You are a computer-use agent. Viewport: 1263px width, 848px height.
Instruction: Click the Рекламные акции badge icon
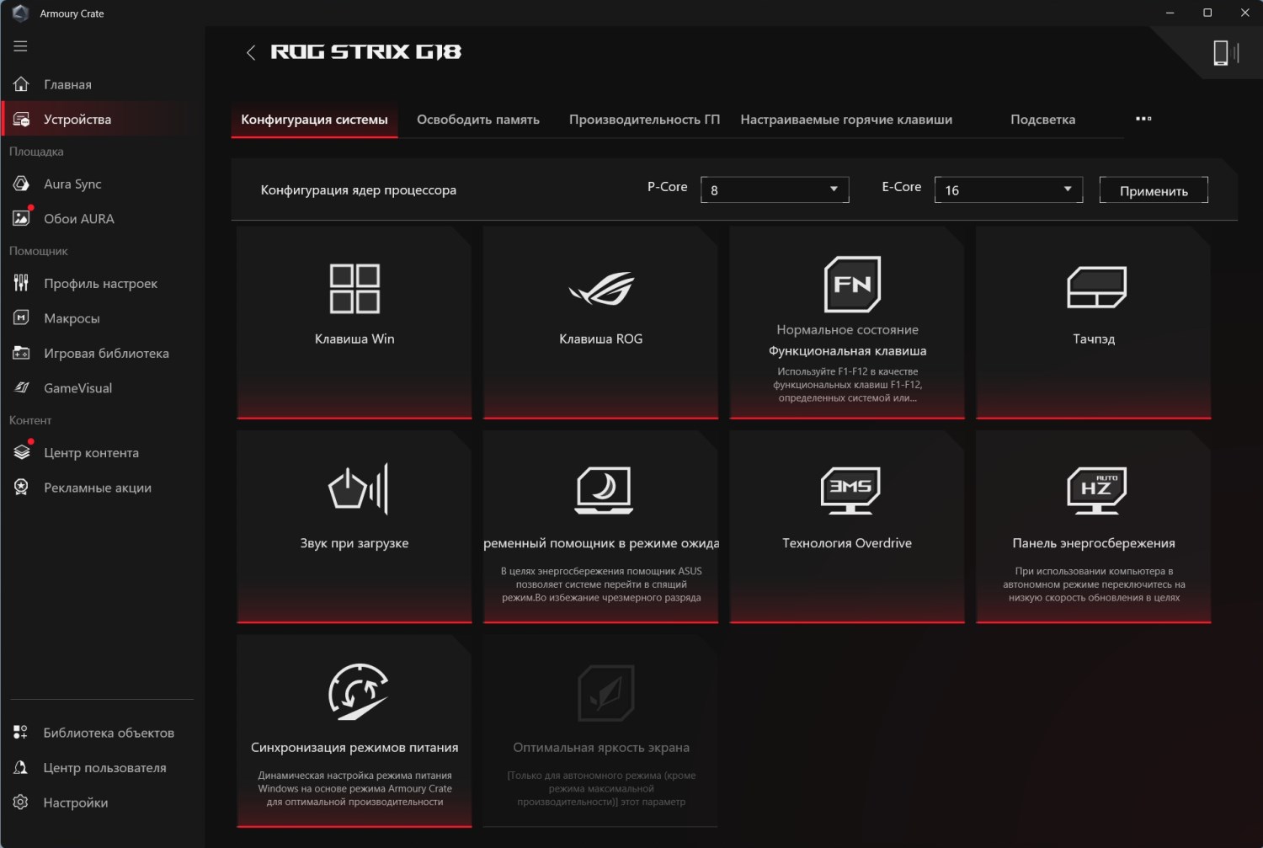21,487
